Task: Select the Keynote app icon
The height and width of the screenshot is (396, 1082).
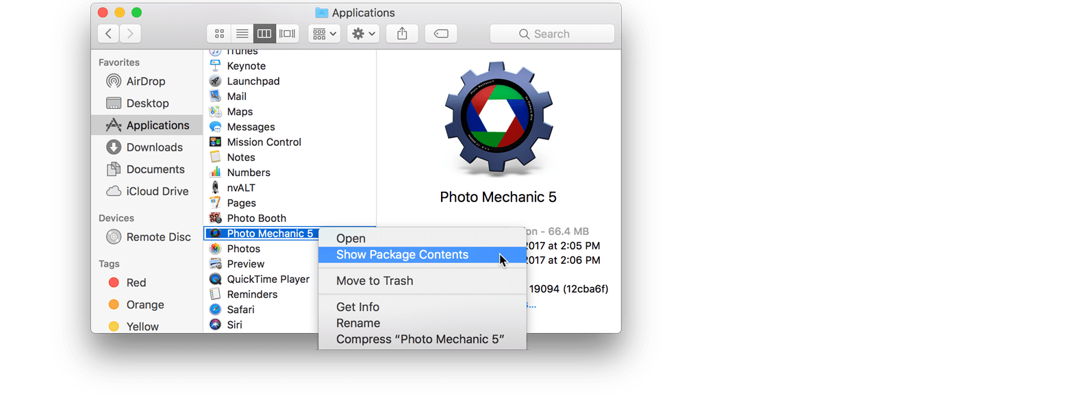Action: [x=215, y=66]
